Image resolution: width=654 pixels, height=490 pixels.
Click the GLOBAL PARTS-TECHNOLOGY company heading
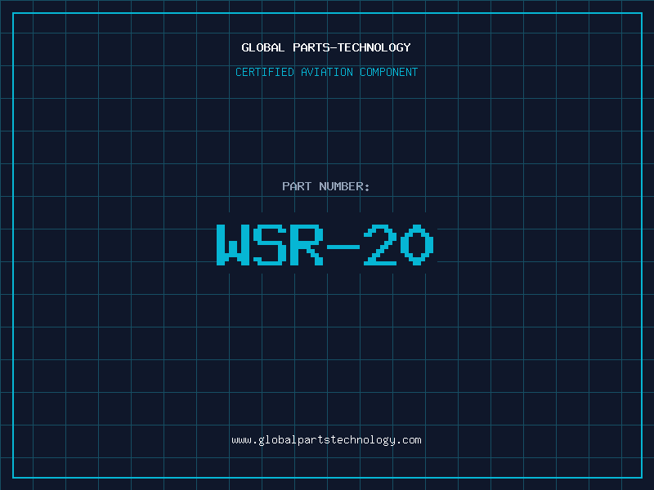pyautogui.click(x=326, y=48)
